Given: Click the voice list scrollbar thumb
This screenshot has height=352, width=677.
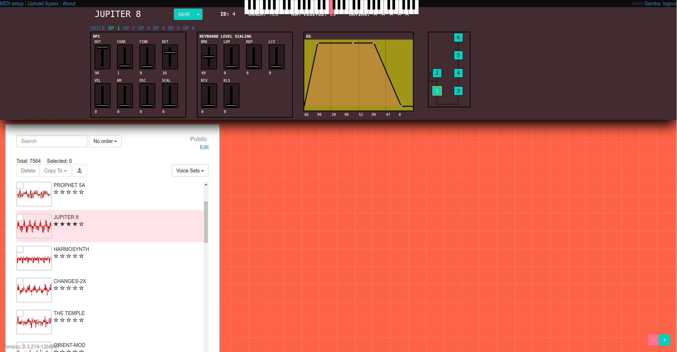Looking at the screenshot, I should point(206,222).
